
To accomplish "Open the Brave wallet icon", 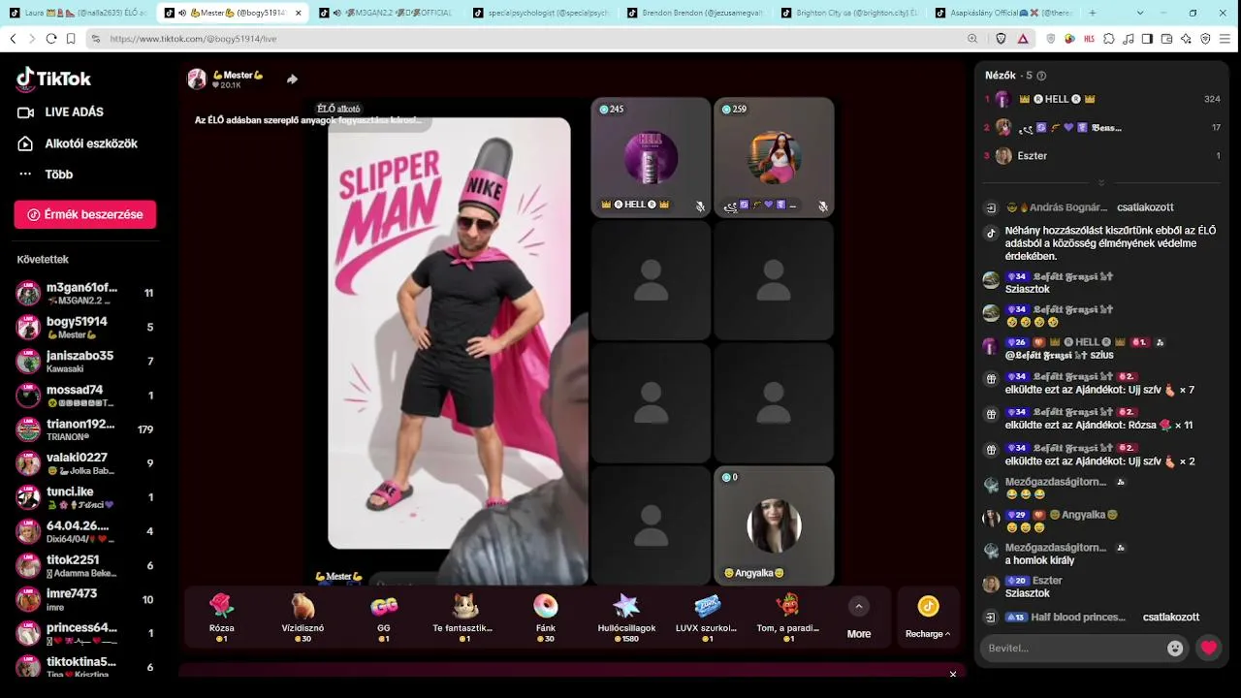I will [1167, 39].
